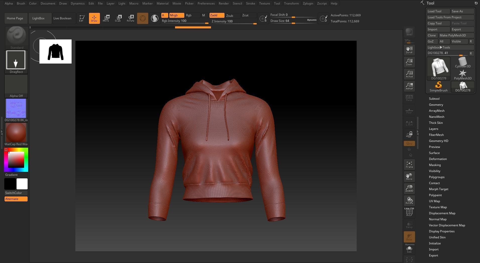The image size is (480, 263).
Task: Expand the Masking section
Action: pyautogui.click(x=435, y=165)
